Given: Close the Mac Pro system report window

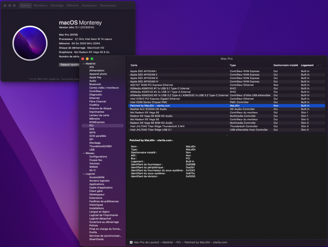Looking at the screenshot, I should [x=83, y=59].
